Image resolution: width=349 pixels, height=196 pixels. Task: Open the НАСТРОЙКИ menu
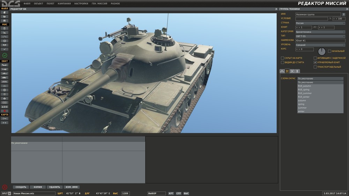pyautogui.click(x=81, y=3)
